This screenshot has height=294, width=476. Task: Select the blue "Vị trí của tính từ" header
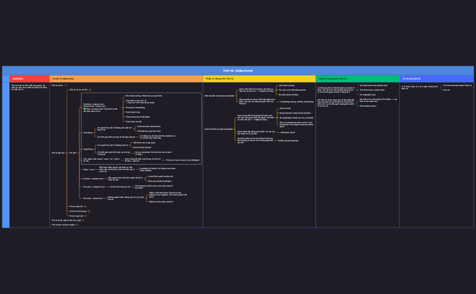tap(436, 79)
